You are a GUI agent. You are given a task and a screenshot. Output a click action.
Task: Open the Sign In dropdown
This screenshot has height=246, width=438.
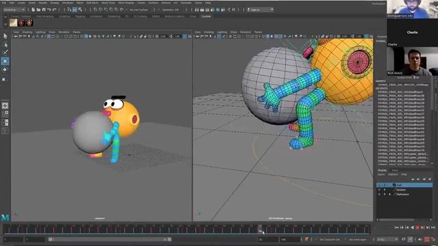coord(260,10)
